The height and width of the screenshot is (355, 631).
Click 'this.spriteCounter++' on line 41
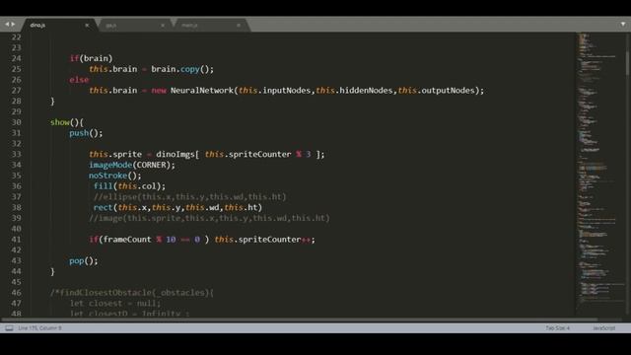pos(262,240)
